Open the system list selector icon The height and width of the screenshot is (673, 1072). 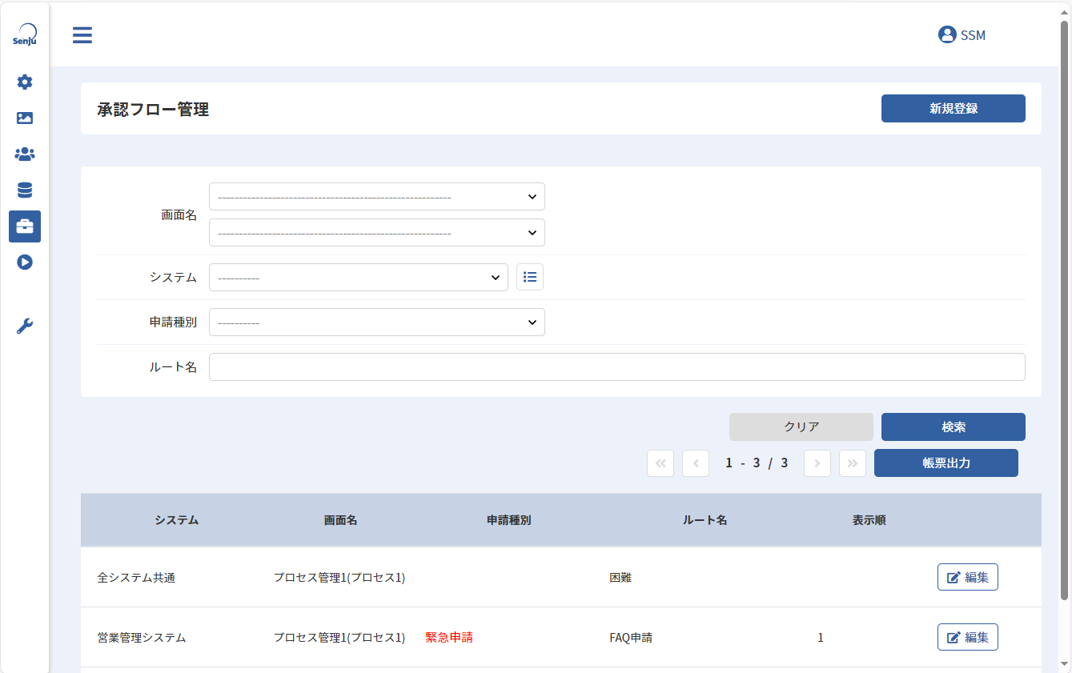pyautogui.click(x=530, y=277)
